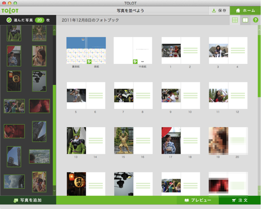Click 注文 order button
Screen dimensions: 261x209
[x=240, y=200]
